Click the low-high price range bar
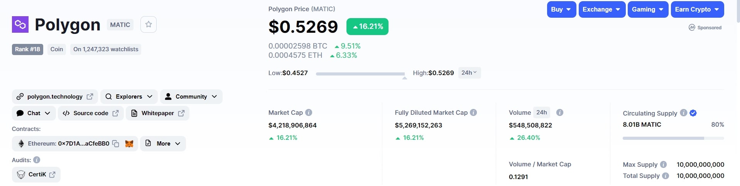The height and width of the screenshot is (186, 740). (x=360, y=74)
